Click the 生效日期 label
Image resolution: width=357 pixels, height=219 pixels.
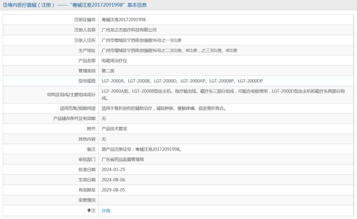point(87,180)
